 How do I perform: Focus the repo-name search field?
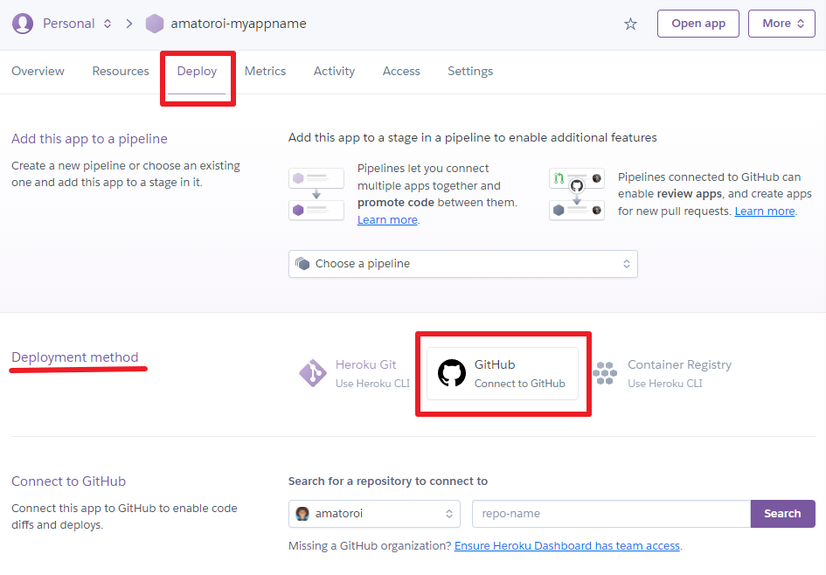click(611, 514)
